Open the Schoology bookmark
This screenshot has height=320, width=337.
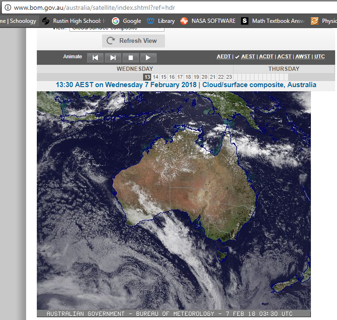click(18, 21)
